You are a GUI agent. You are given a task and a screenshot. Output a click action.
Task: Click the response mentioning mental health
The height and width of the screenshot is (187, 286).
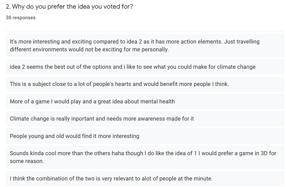92,101
